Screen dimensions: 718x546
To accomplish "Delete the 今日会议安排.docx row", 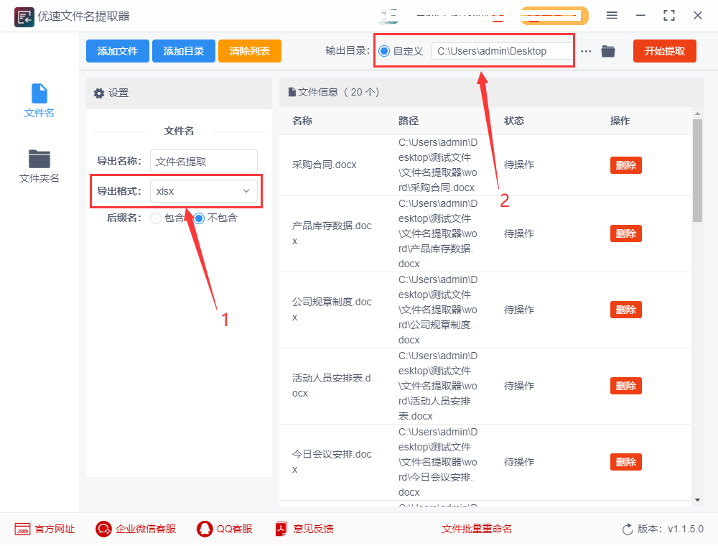I will [625, 462].
